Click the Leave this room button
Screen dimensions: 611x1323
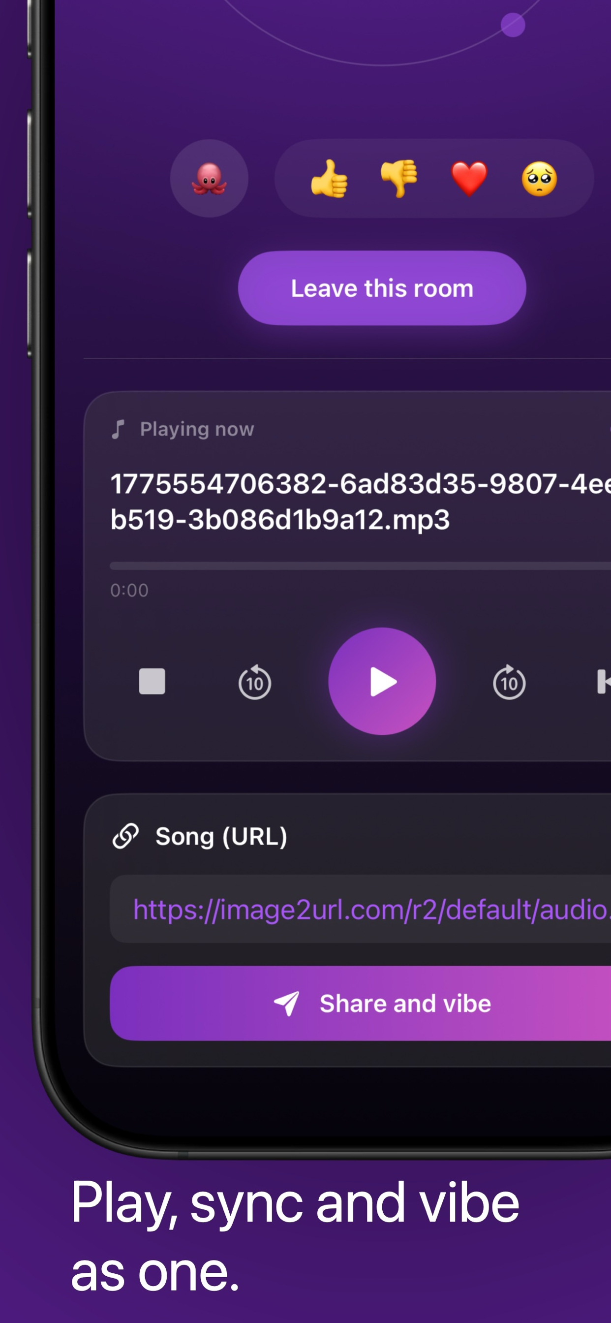[382, 288]
